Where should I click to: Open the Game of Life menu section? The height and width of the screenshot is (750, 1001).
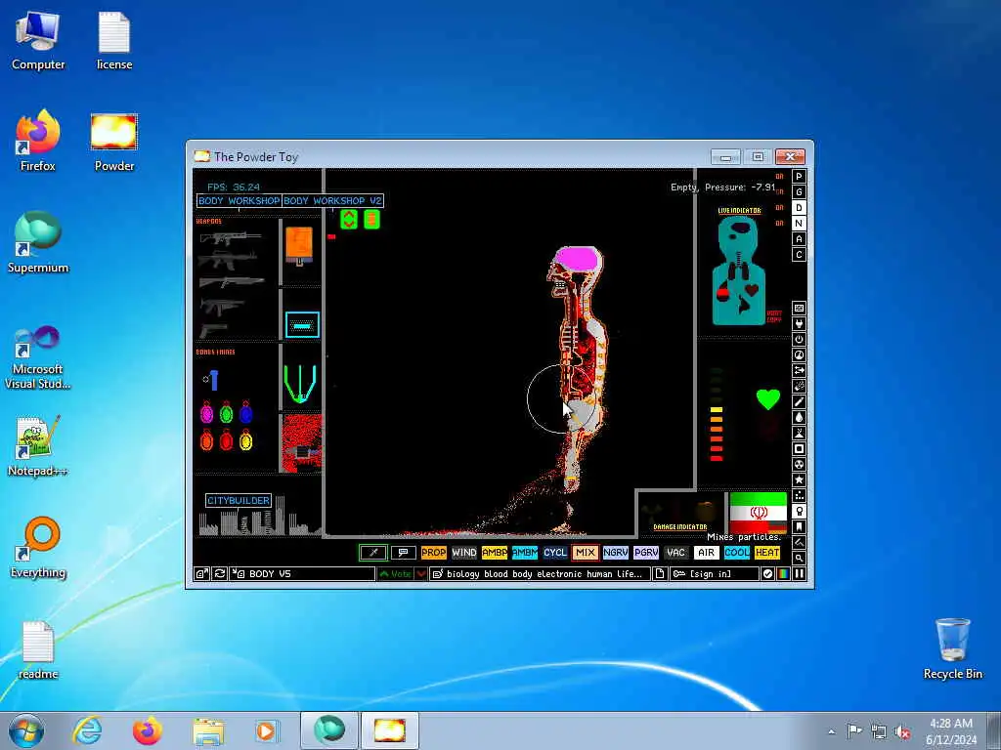[799, 495]
